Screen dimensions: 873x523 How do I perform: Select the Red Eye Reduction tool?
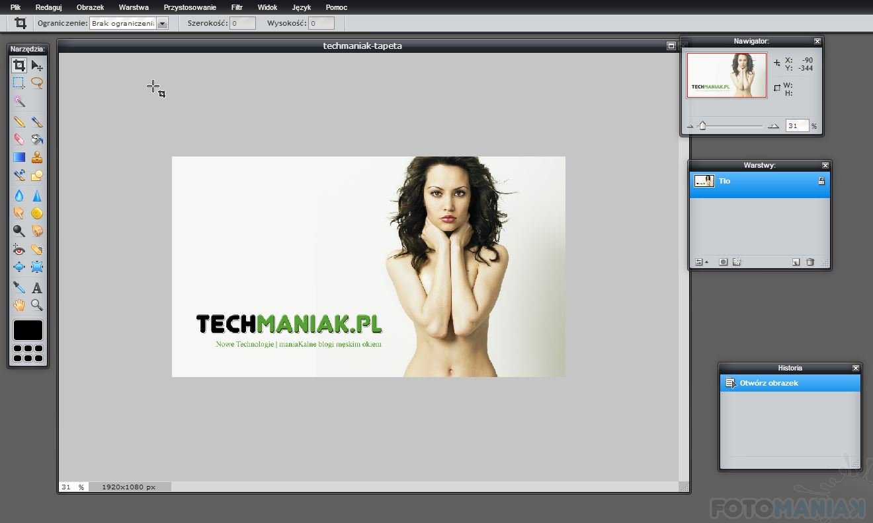(19, 250)
